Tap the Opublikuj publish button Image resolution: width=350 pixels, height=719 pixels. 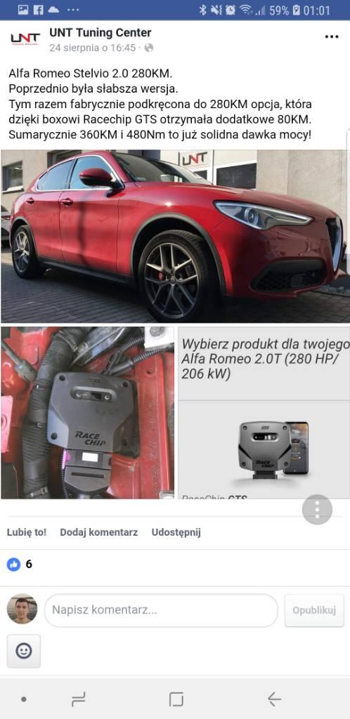click(x=314, y=610)
